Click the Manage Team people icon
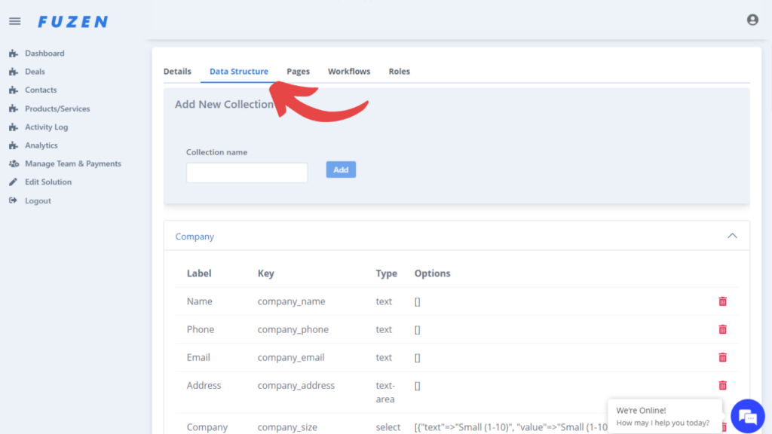Viewport: 772px width, 434px height. (14, 164)
